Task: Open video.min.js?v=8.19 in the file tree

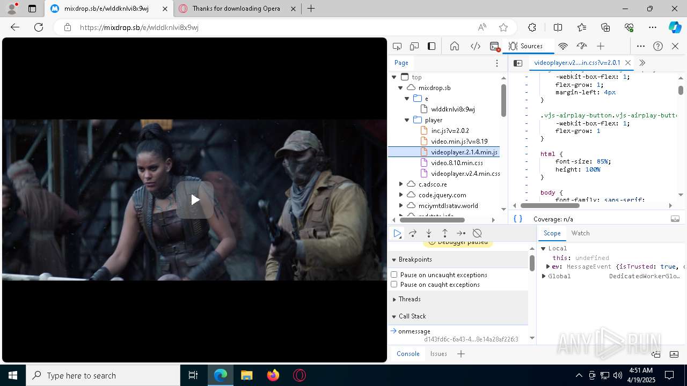Action: tap(459, 142)
